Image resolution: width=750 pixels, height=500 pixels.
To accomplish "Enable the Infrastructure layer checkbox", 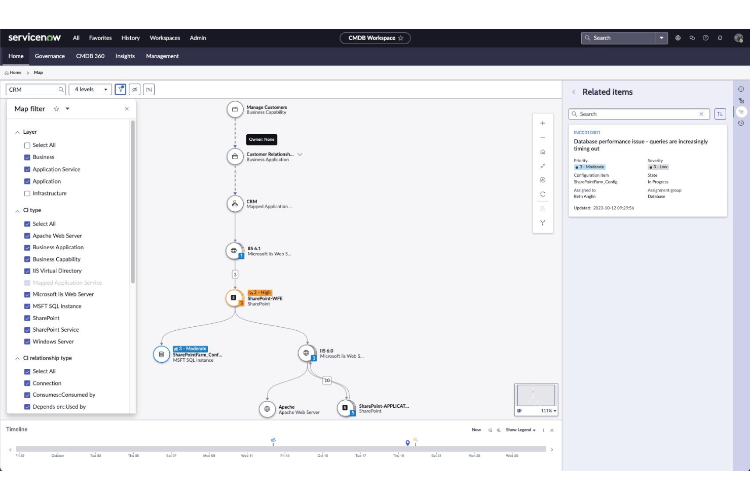I will [27, 194].
